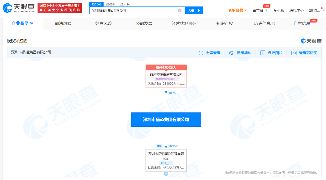Clear the search box with the X icon

[x=180, y=10]
